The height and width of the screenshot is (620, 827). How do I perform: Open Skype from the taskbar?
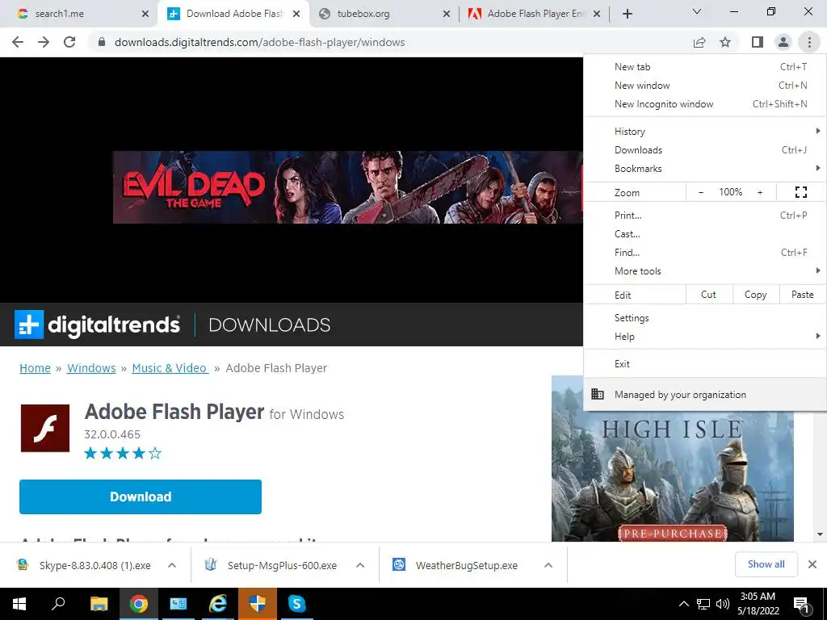(296, 604)
